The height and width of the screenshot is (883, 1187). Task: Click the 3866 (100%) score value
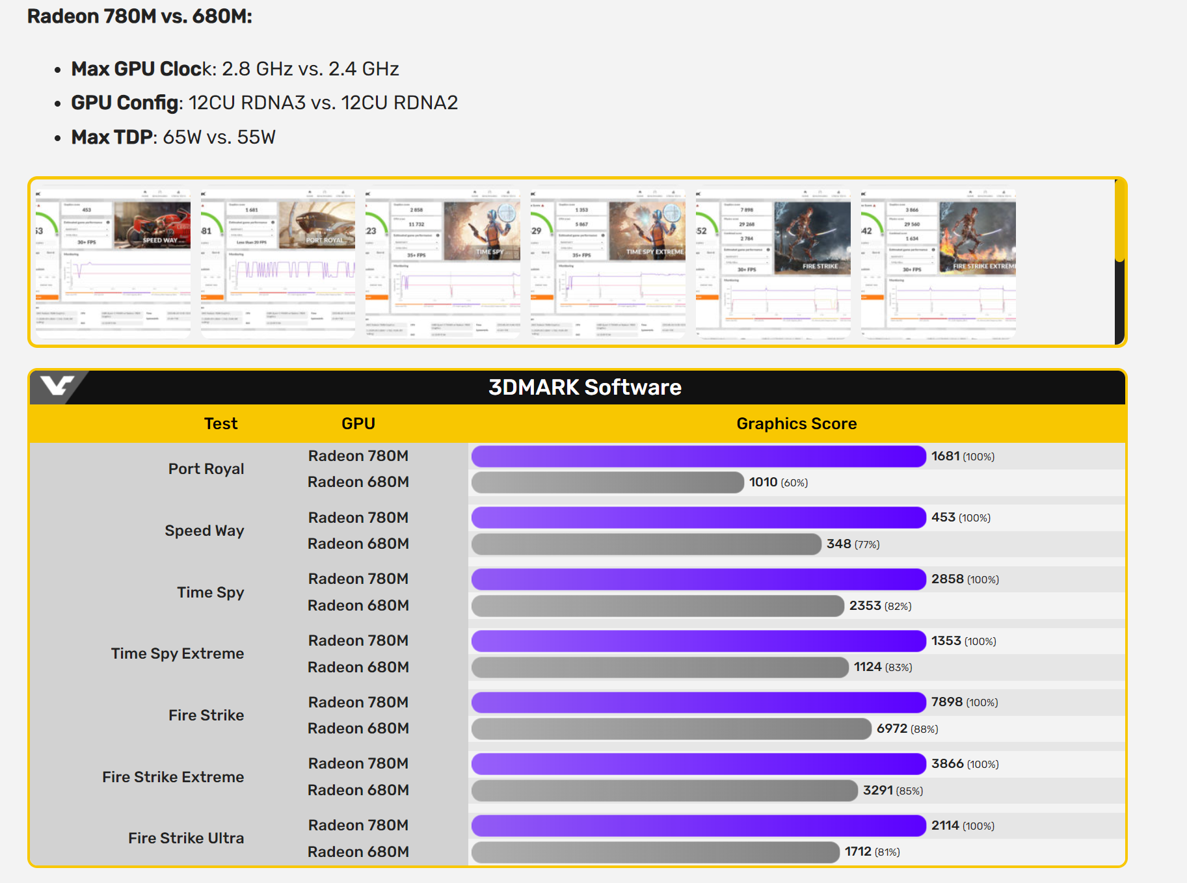click(x=965, y=764)
